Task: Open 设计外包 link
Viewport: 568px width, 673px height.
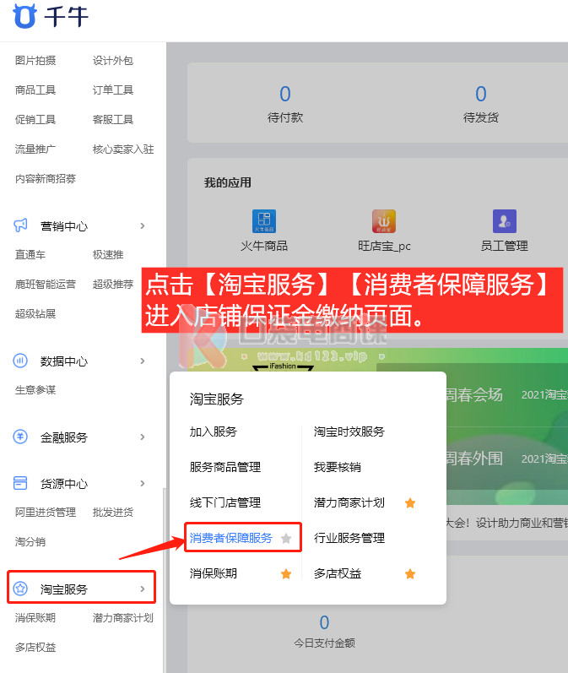Action: coord(113,61)
